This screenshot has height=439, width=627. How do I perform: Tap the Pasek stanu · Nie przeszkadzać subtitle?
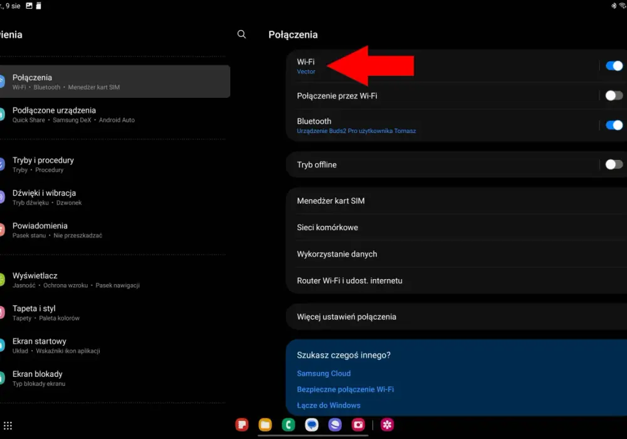57,236
